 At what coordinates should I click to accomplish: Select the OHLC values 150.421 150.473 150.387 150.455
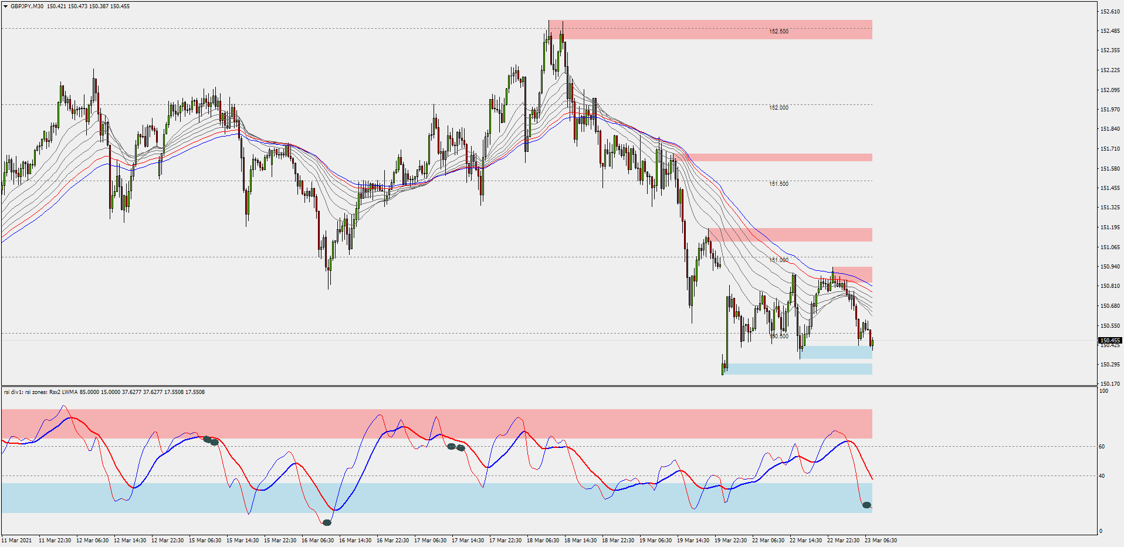(89, 6)
